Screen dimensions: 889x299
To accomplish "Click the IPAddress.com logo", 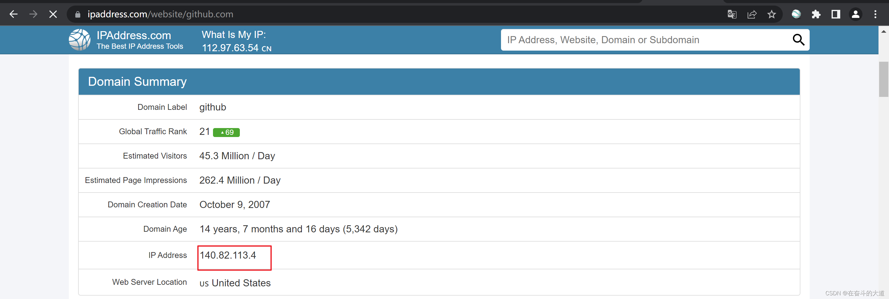I will pyautogui.click(x=79, y=40).
